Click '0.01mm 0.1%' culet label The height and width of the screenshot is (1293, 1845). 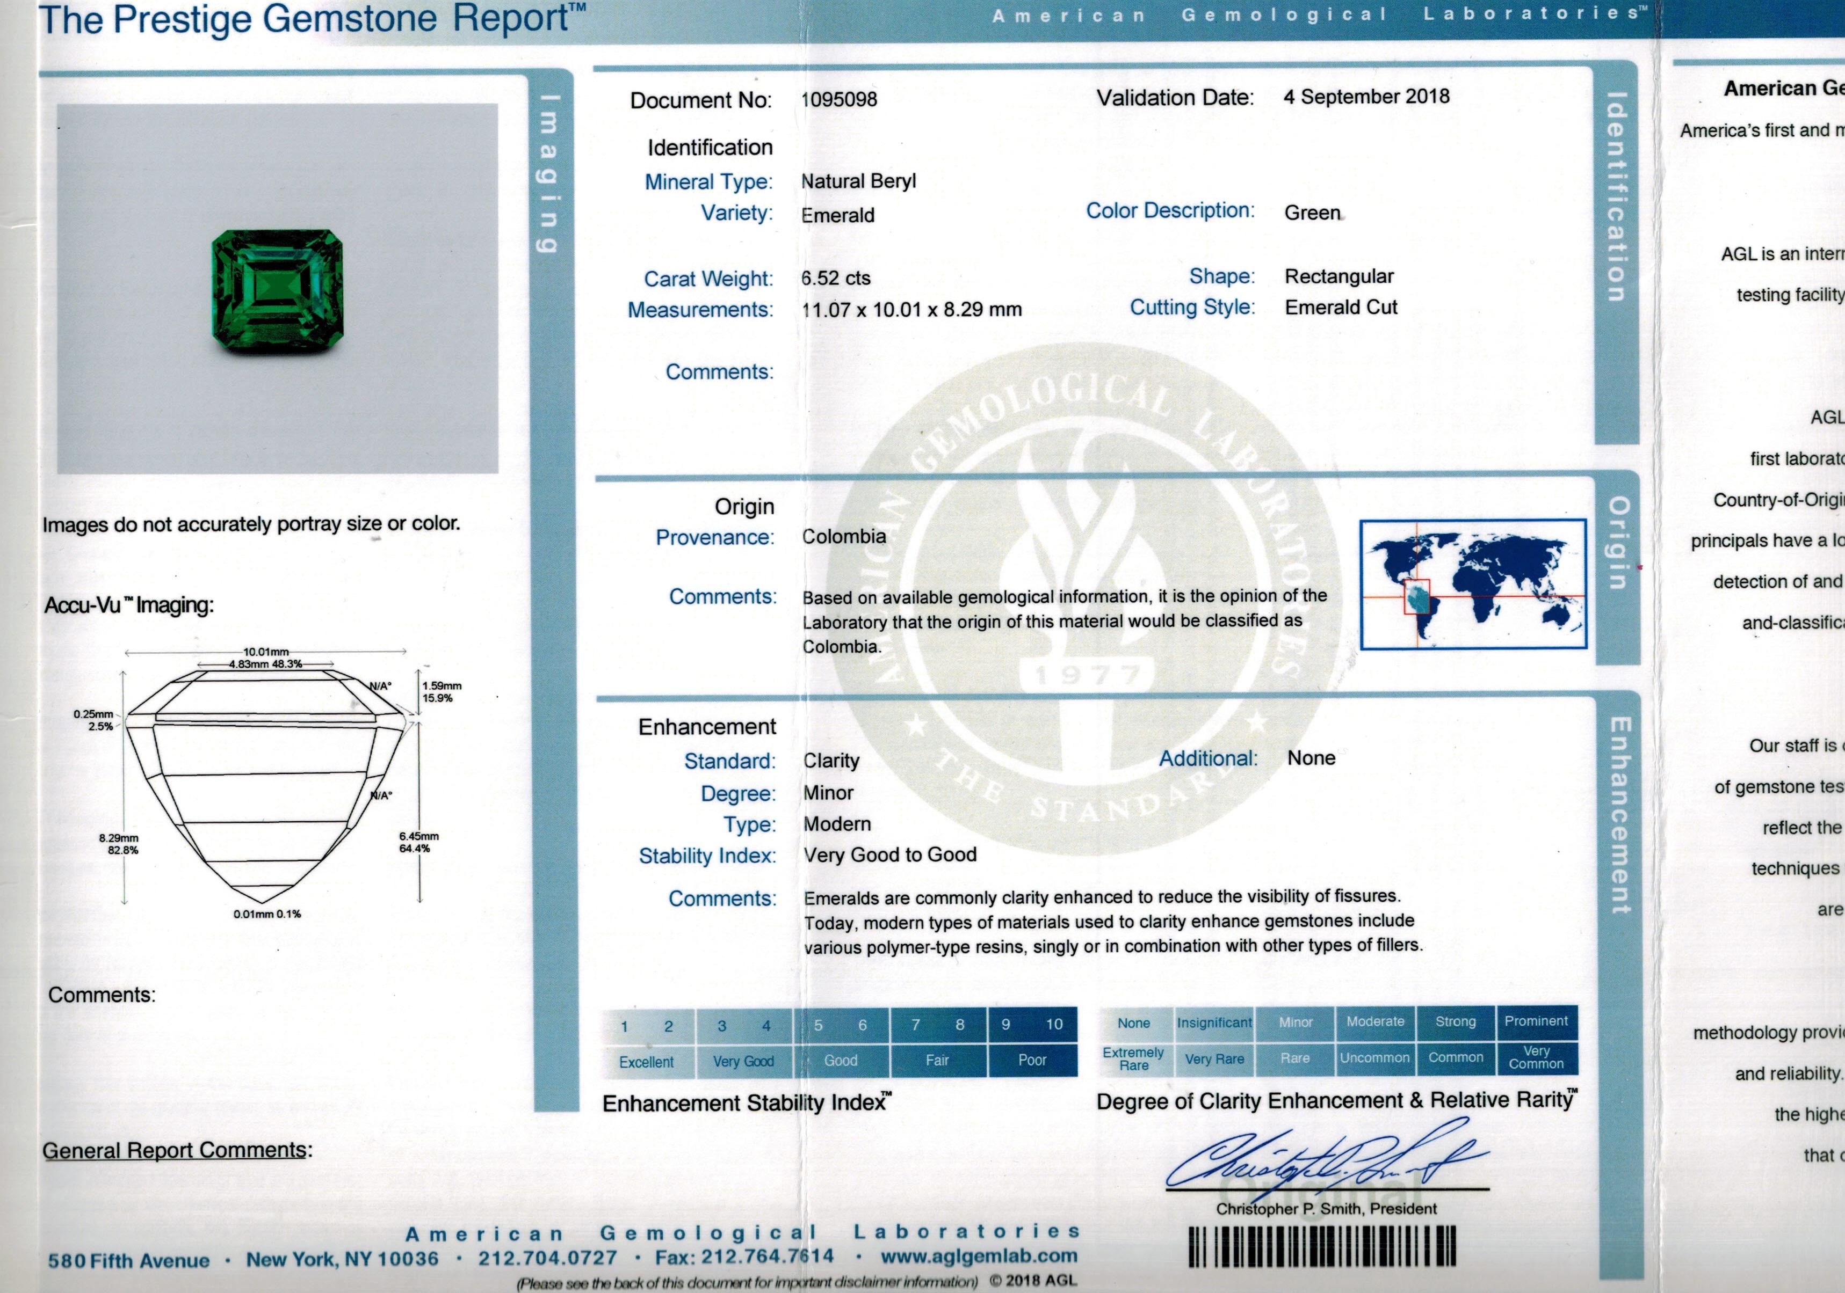267,914
